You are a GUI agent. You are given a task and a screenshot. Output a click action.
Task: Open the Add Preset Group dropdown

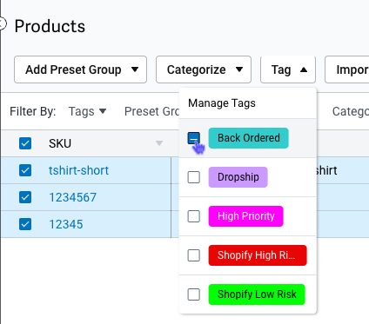[x=80, y=69]
